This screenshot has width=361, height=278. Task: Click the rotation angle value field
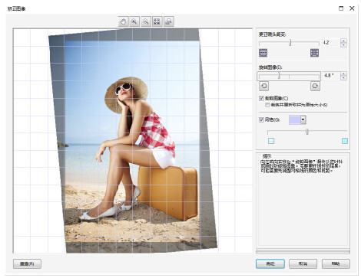[331, 76]
